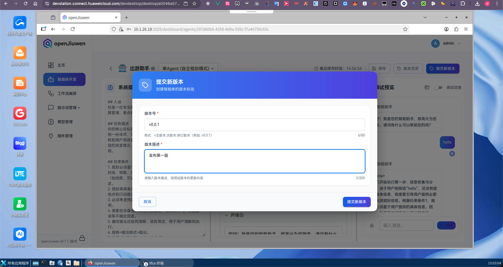The width and height of the screenshot is (503, 267).
Task: Expand the 提示词管理 sidebar menu
Action: 64,108
